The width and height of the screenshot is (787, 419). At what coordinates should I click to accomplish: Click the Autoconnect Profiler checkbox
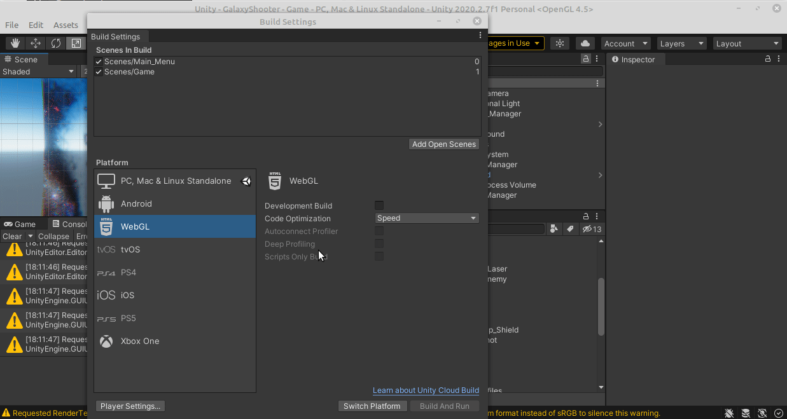coord(379,231)
